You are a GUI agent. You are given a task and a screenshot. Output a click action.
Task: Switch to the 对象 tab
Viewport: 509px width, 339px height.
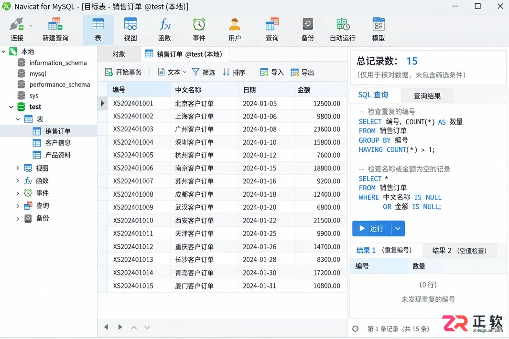tap(119, 54)
